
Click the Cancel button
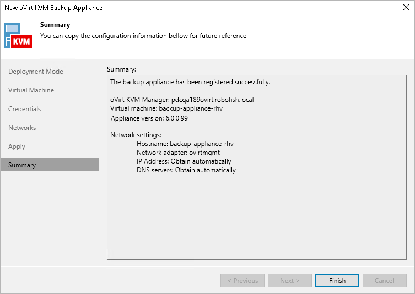(384, 281)
